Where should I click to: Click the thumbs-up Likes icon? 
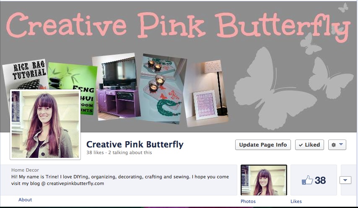tap(307, 180)
